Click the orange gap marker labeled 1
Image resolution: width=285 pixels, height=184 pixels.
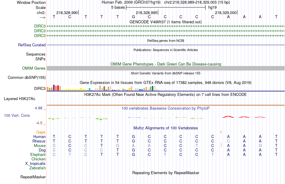[x=221, y=132]
